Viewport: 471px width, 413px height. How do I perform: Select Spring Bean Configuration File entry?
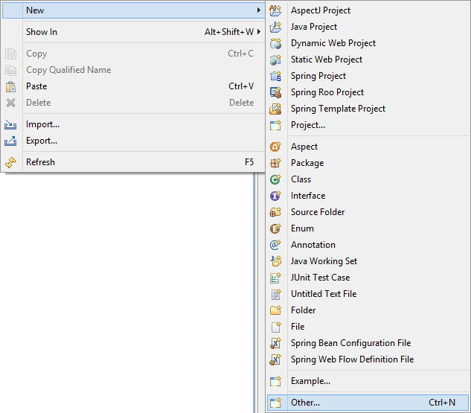pos(368,343)
